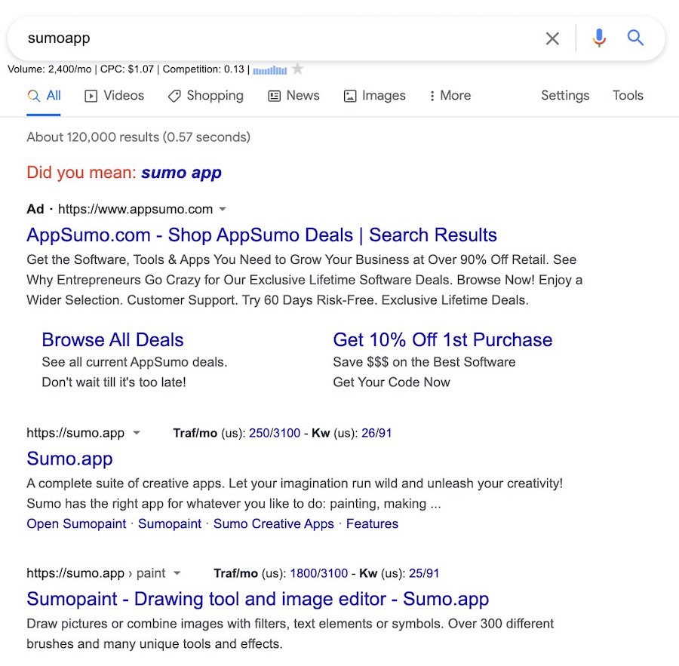Expand the dropdown arrow next to https://sumo.app

click(x=137, y=433)
